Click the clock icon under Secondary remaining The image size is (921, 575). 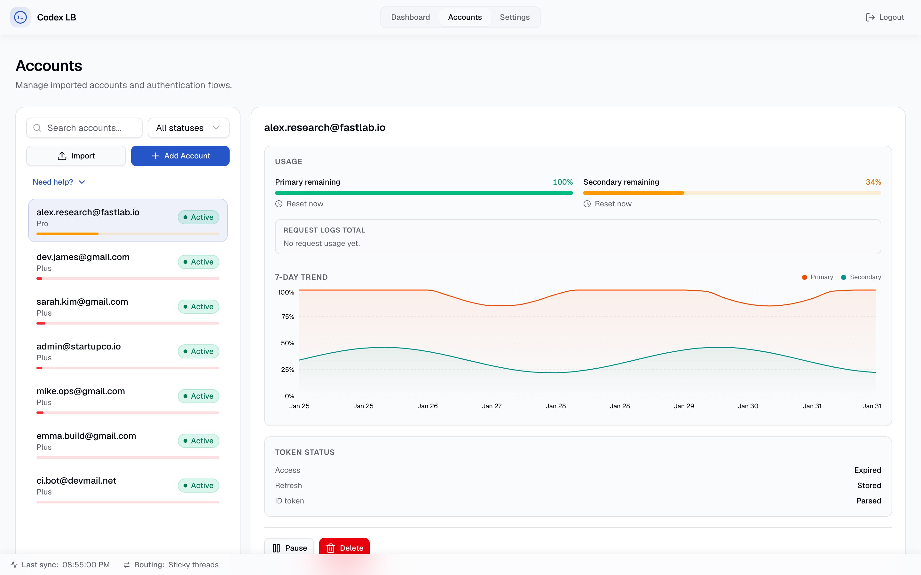tap(587, 204)
